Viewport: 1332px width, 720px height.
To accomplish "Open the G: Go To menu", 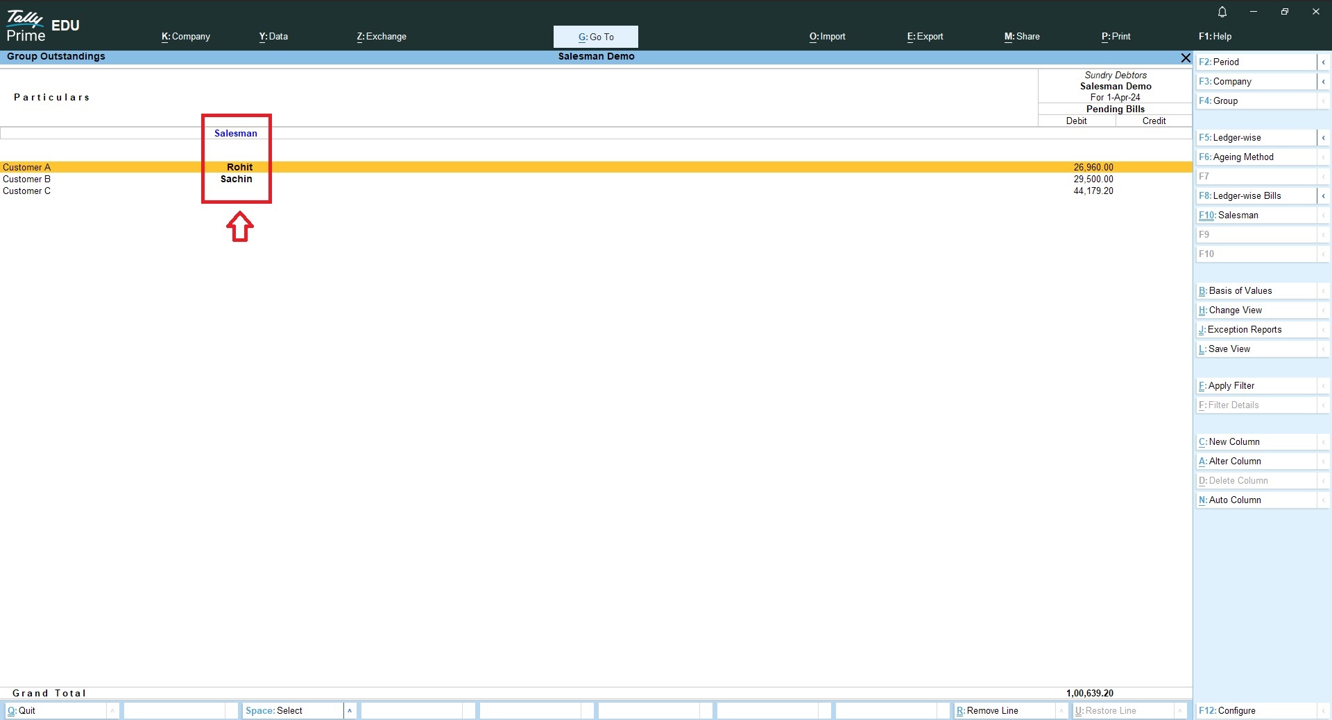I will (x=596, y=37).
